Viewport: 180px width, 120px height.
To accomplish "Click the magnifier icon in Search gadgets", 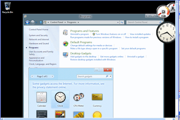I will pyautogui.click(x=107, y=76).
